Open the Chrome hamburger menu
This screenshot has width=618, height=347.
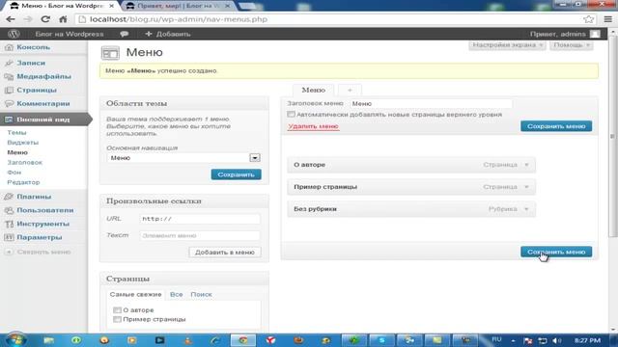tap(608, 19)
